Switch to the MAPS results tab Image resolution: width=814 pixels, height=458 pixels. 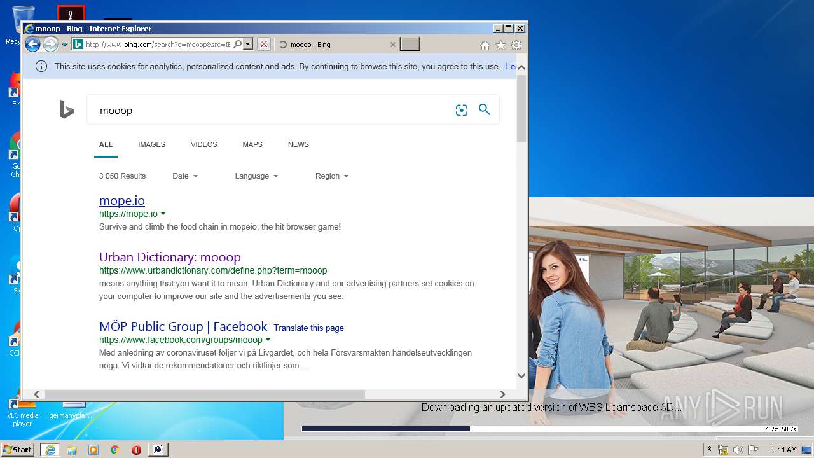[x=252, y=144]
